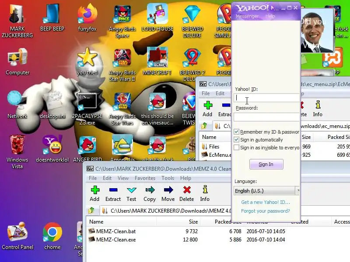The image size is (350, 262).
Task: Open the Language dropdown in Yahoo Messenger
Action: tap(266, 191)
